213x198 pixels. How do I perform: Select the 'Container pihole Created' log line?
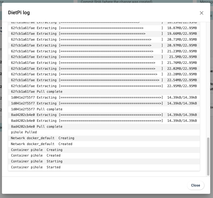pyautogui.click(x=36, y=155)
